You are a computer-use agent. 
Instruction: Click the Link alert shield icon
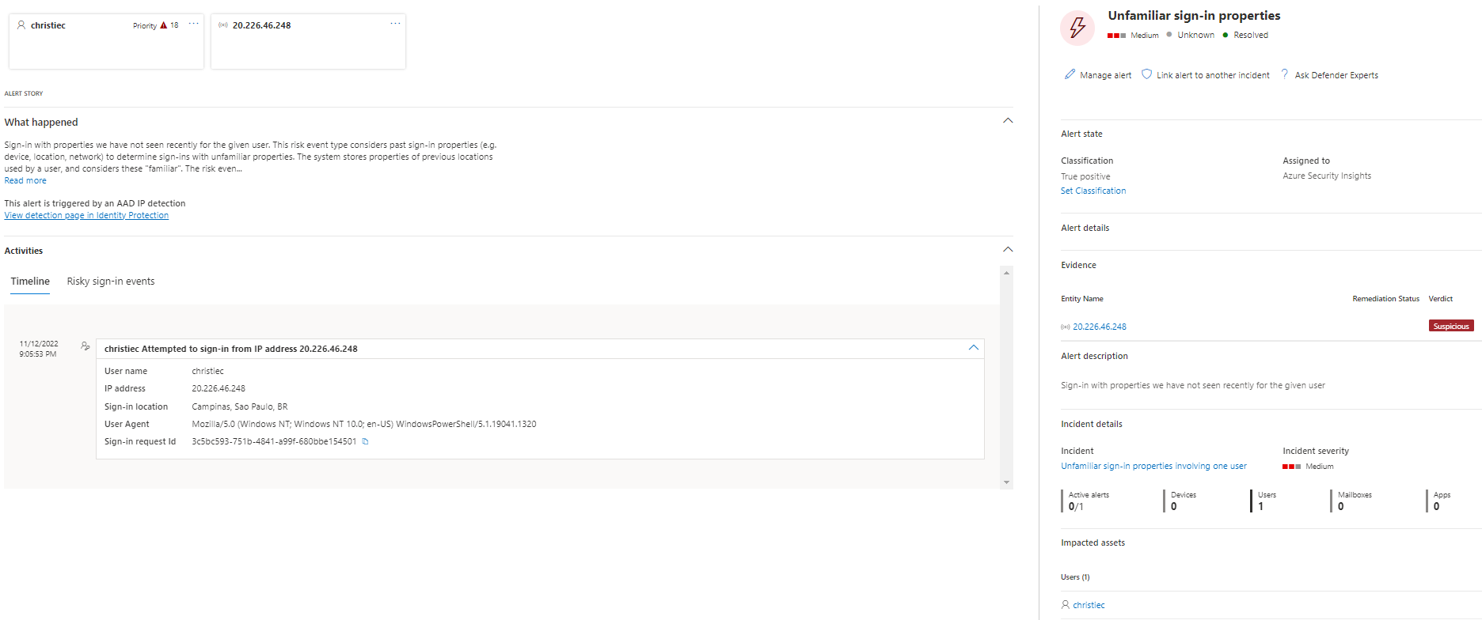1146,74
